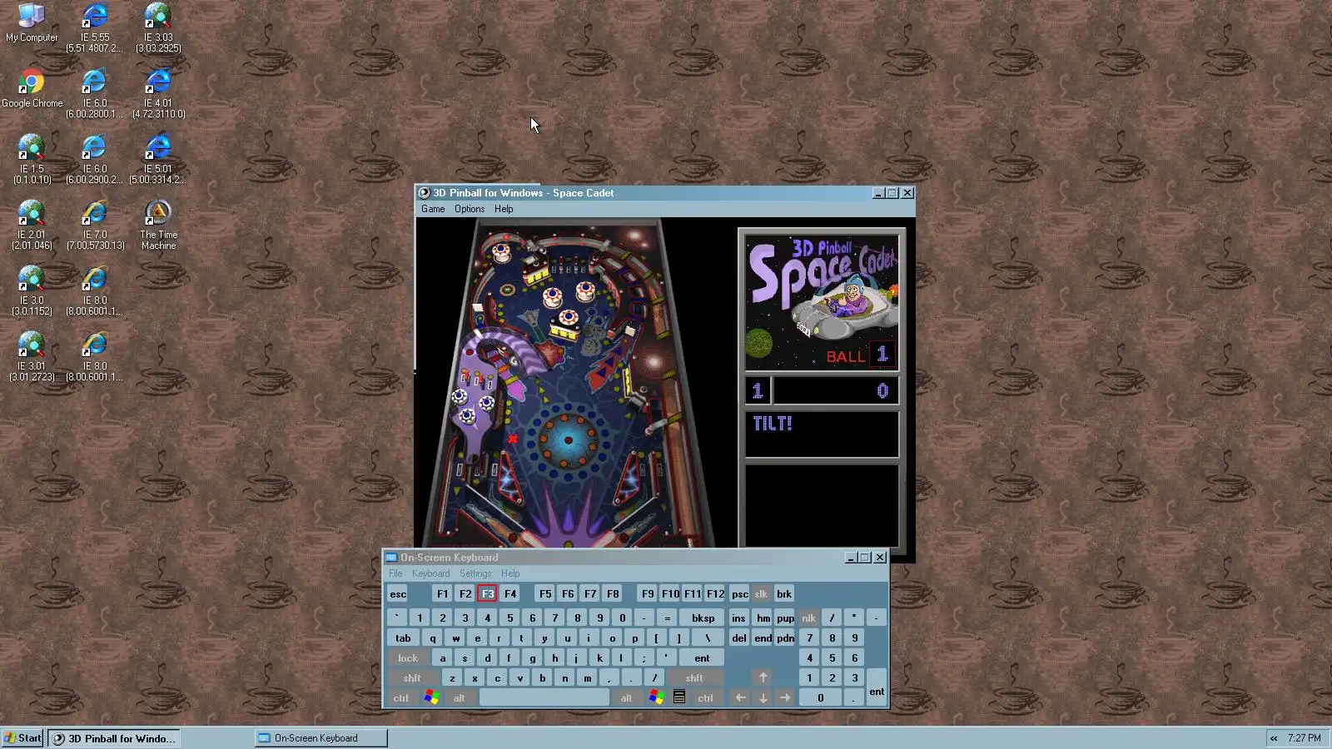
Task: Switch to 3D Pinball taskbar button
Action: coord(114,738)
